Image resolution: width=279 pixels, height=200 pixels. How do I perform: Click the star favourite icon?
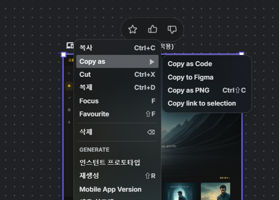click(133, 29)
